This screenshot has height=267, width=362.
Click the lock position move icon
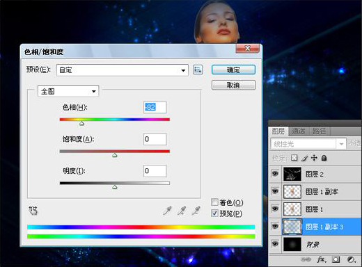pos(314,158)
